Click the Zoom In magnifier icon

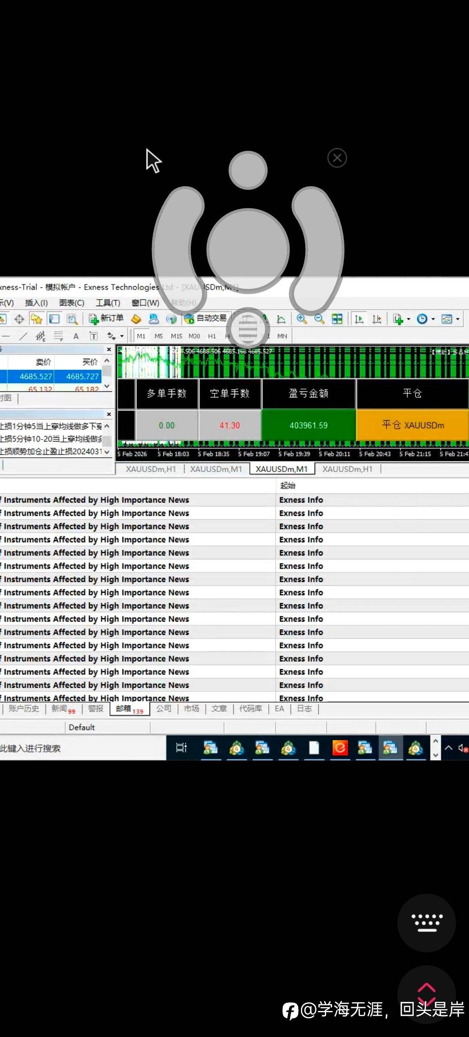coord(301,319)
